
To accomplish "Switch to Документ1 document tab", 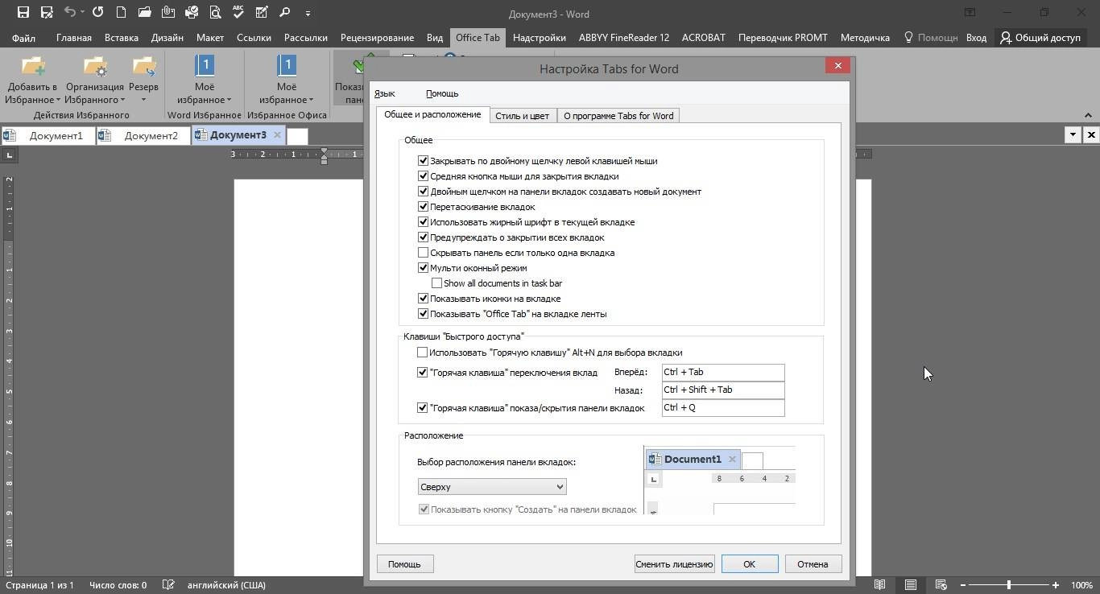I will (48, 135).
